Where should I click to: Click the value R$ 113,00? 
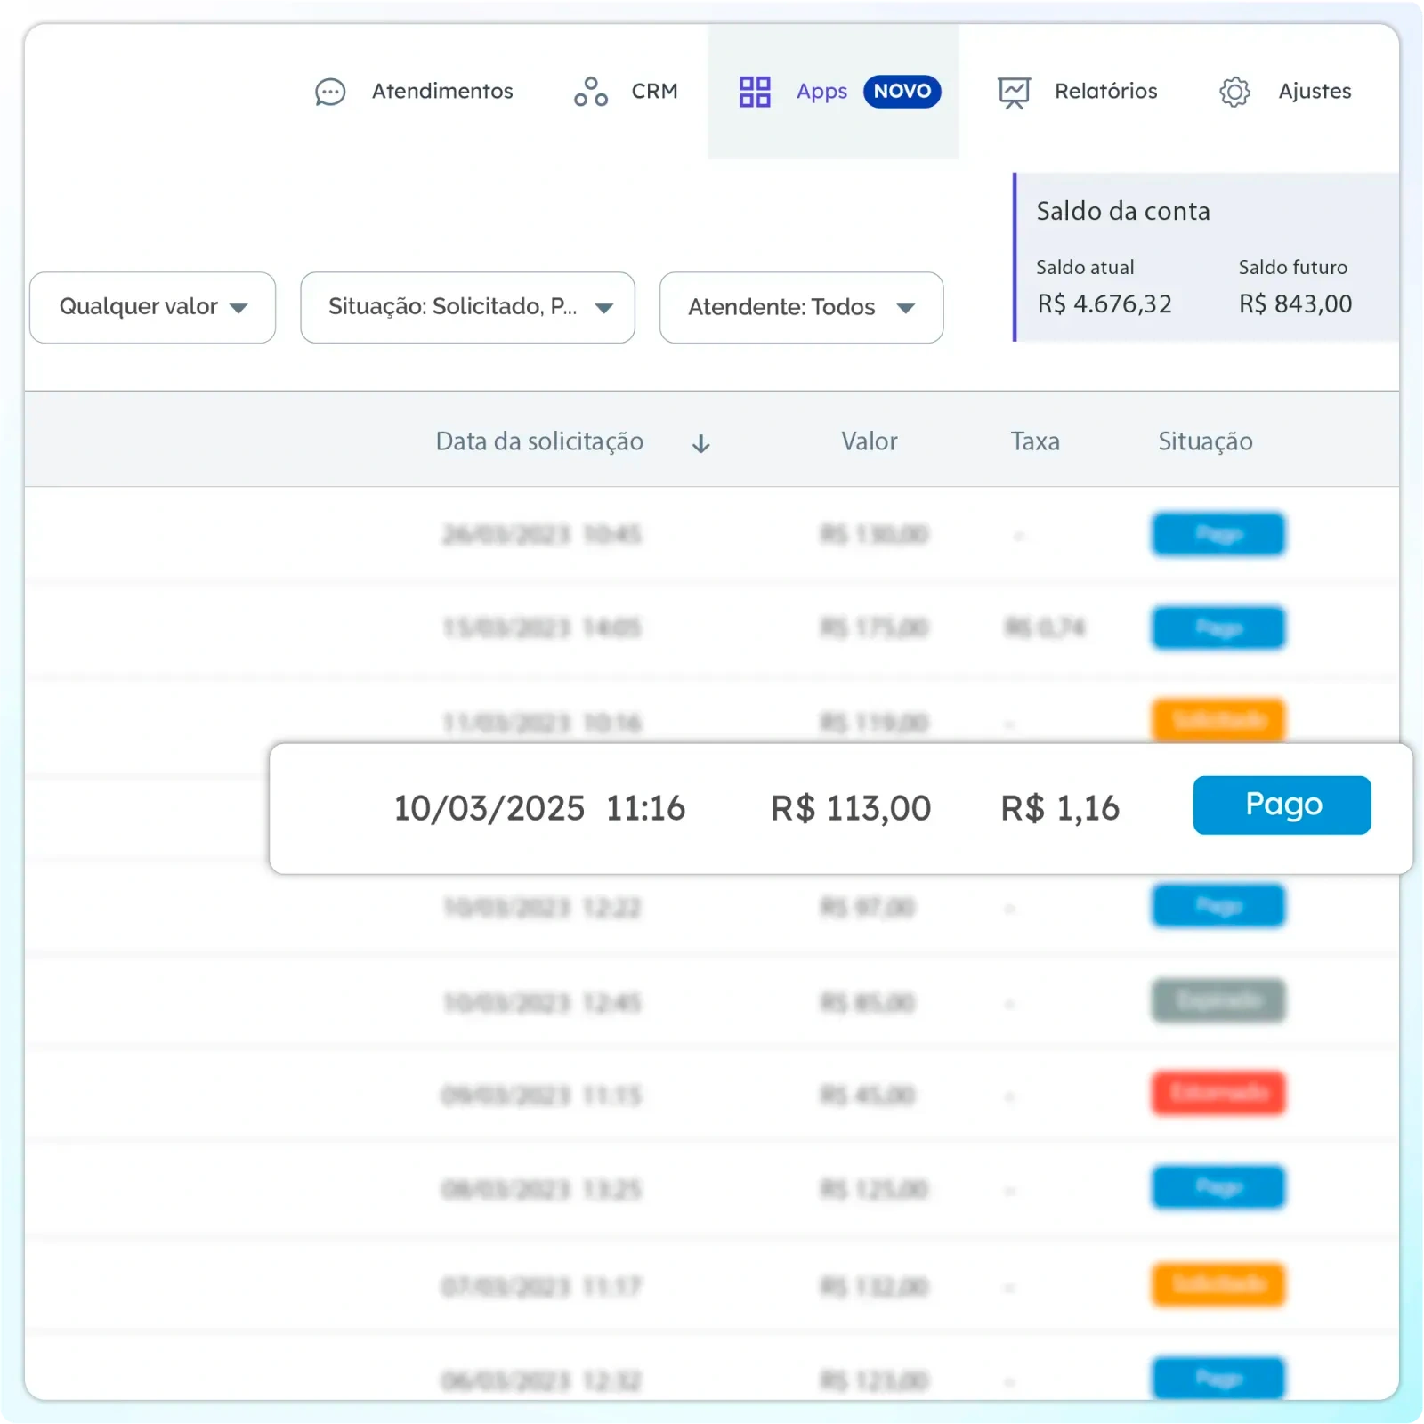point(851,808)
